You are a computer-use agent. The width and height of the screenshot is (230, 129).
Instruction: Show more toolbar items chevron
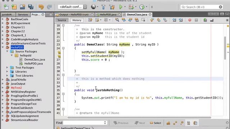tap(152, 7)
